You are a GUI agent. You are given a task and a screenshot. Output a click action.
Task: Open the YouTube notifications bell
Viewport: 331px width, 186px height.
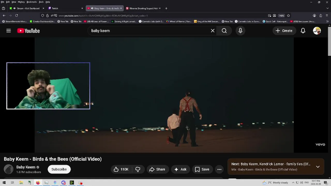(x=303, y=31)
